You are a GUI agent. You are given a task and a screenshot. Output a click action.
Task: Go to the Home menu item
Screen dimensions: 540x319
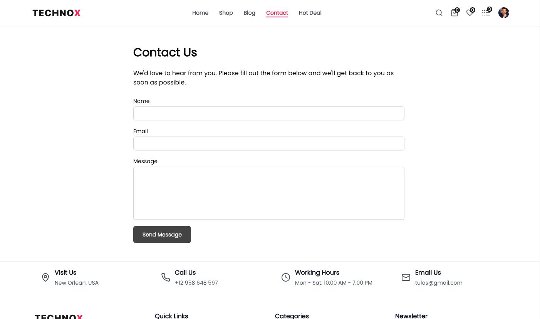click(200, 13)
